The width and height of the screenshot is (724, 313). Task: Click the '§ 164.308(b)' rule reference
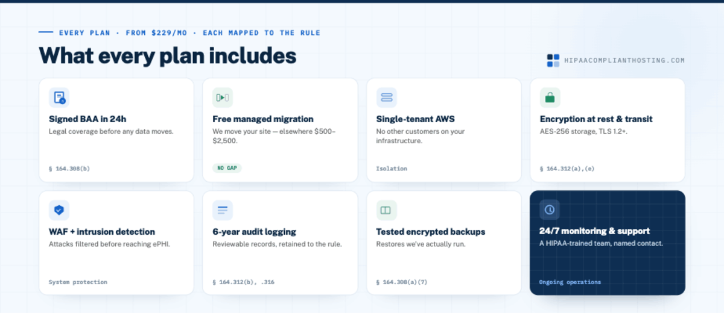pyautogui.click(x=69, y=169)
